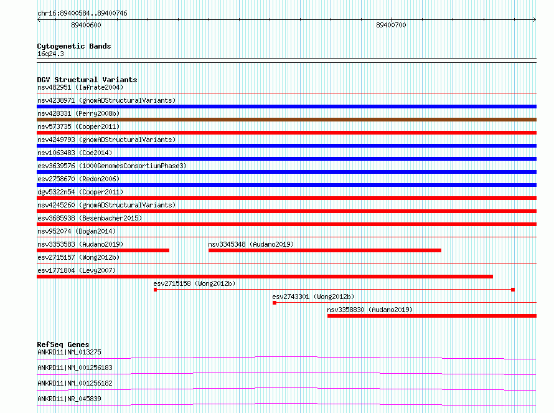This screenshot has height=413, width=554.
Task: Click variant label esv3685938 (Besenbacher2015)
Action: click(x=90, y=218)
